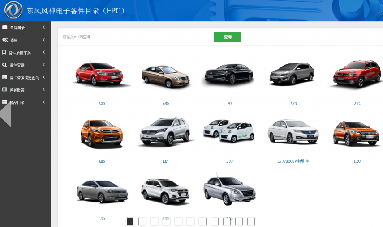Select the beige A60 sedan image
This screenshot has width=383, height=227.
(166, 76)
